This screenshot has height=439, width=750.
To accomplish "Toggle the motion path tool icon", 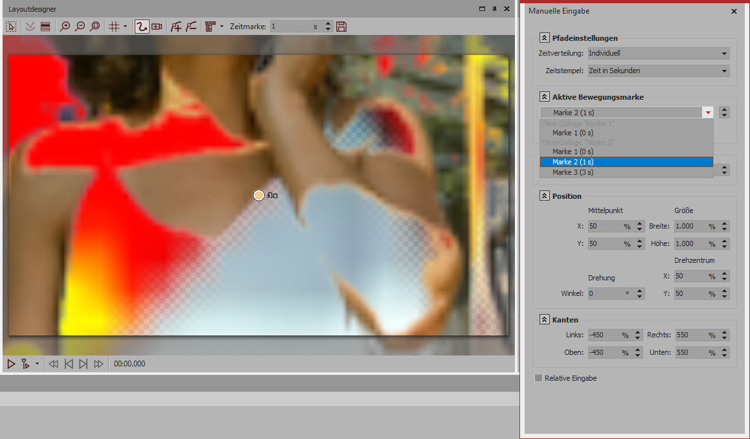I will [141, 27].
